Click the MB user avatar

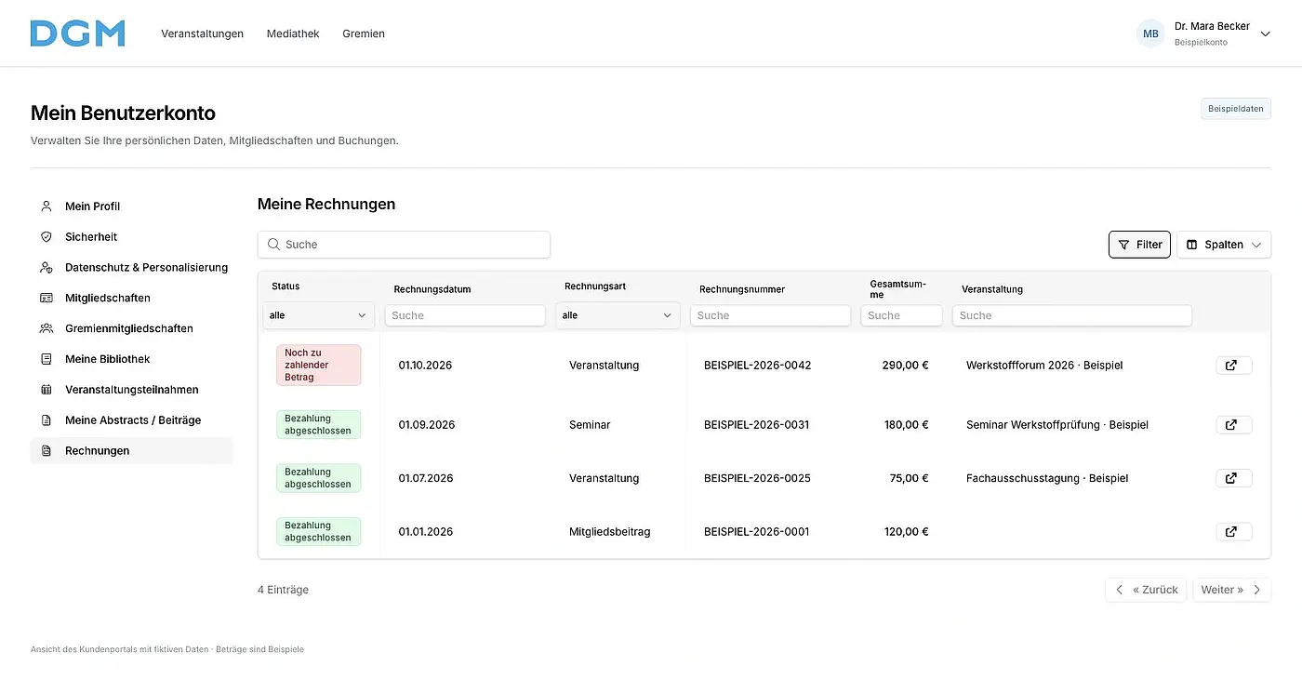[x=1150, y=33]
